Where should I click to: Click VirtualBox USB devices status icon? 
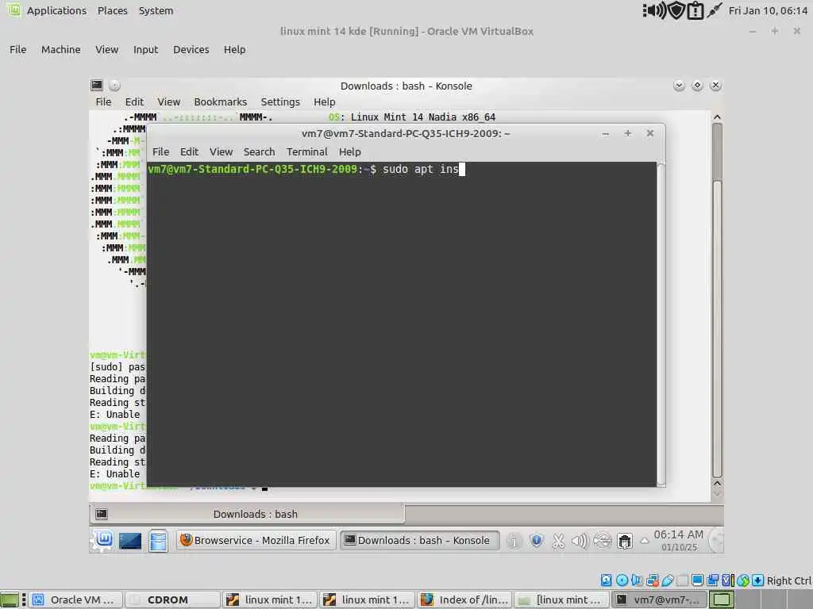pos(667,580)
